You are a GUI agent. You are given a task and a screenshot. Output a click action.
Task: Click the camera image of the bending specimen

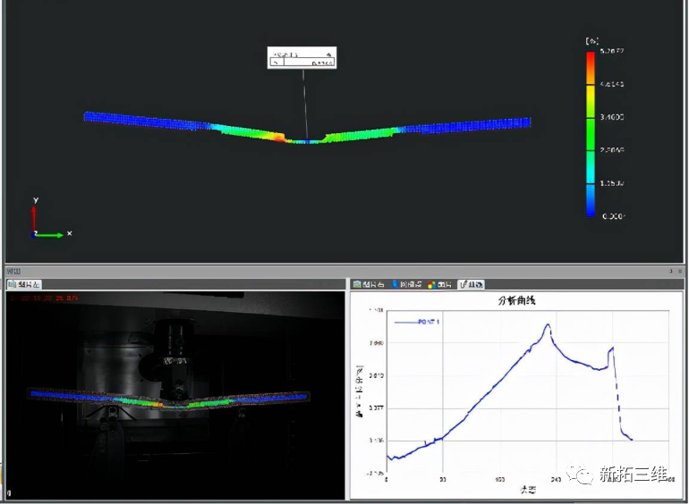pos(175,395)
